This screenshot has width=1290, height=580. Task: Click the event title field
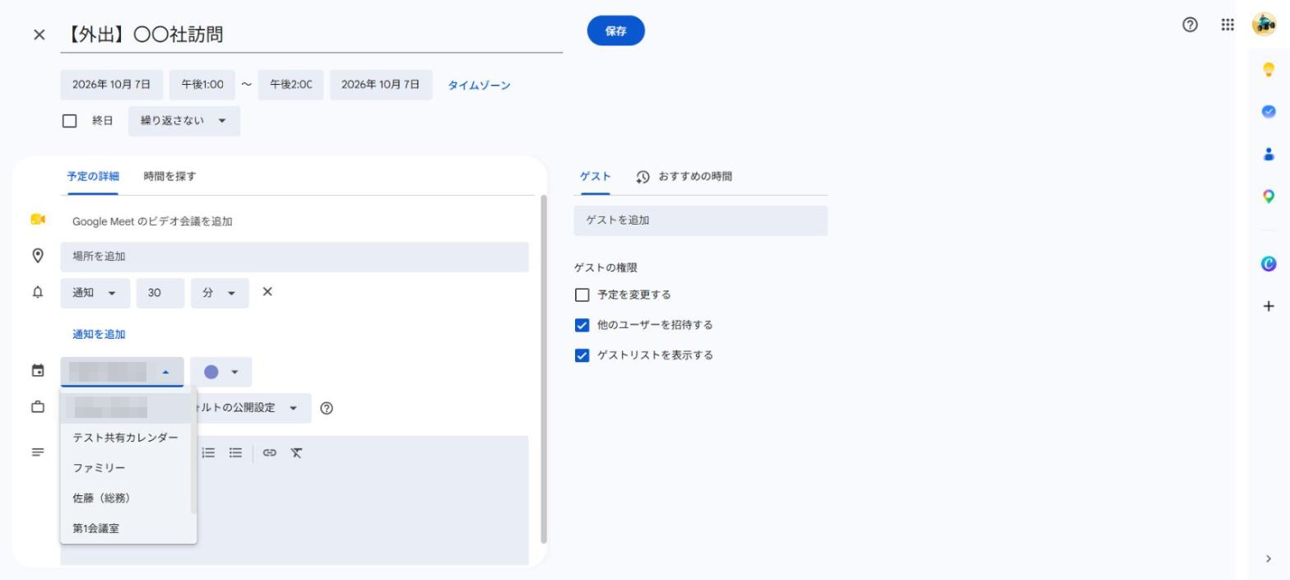click(x=312, y=35)
